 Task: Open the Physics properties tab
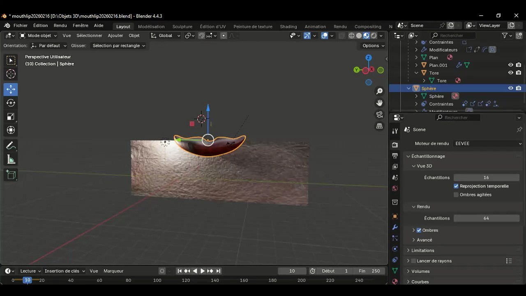click(395, 249)
